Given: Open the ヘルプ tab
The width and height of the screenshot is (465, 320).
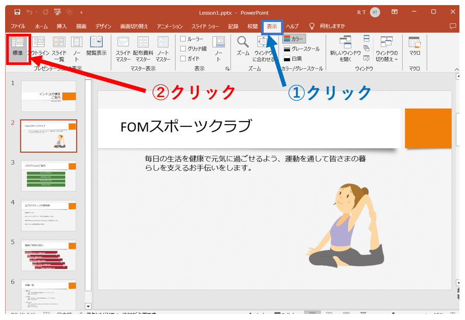Looking at the screenshot, I should [x=292, y=26].
